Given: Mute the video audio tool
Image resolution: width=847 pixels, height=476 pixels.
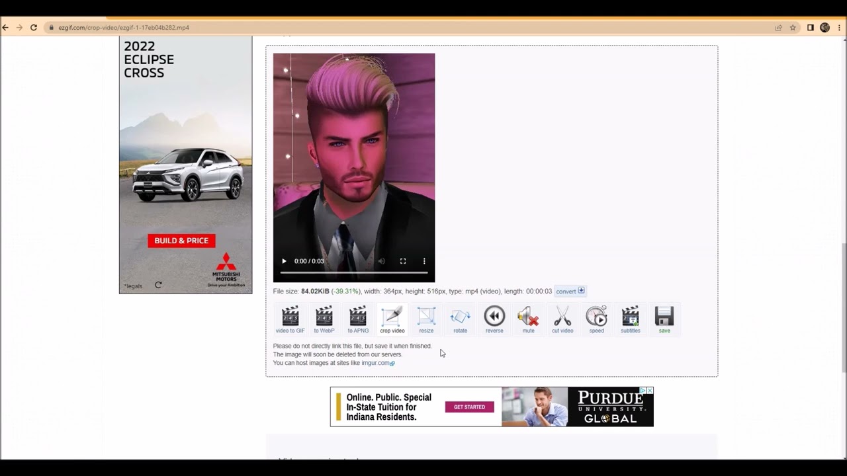Looking at the screenshot, I should click(528, 319).
